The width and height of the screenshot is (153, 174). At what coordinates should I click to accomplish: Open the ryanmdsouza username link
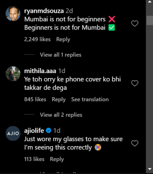(44, 11)
